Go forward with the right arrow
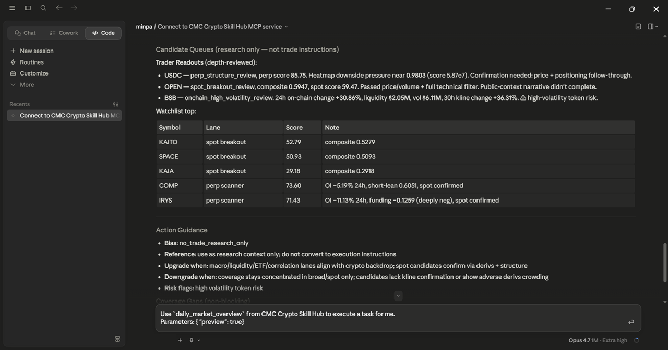Viewport: 668px width, 350px height. click(x=74, y=8)
